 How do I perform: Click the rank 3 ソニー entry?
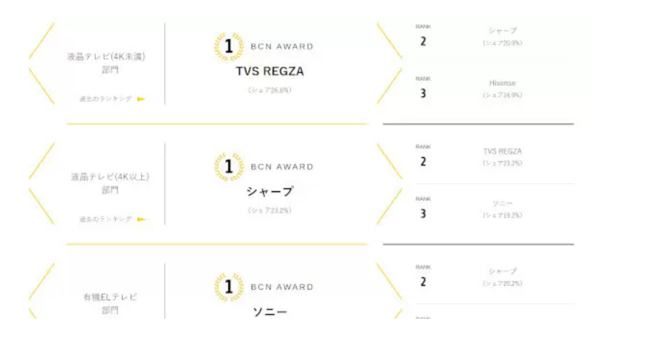502,209
